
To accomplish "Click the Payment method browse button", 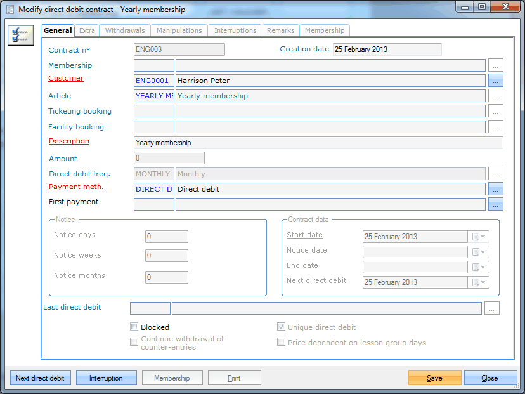I will (496, 189).
